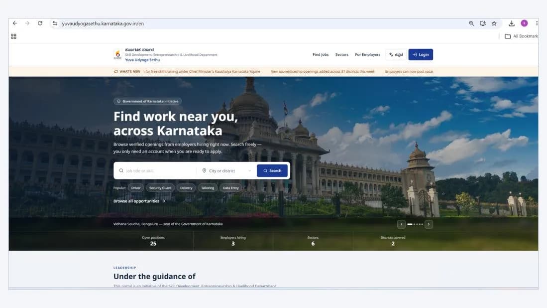Open the browser downloads icon
Screen dimensions: 547x308
(512, 23)
